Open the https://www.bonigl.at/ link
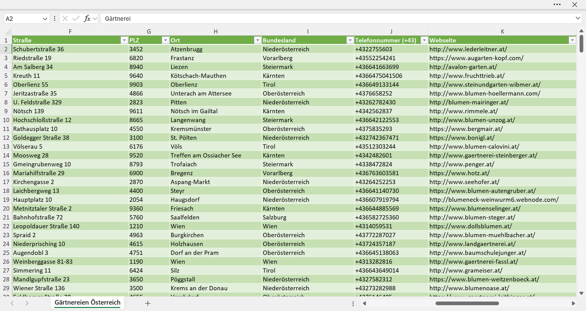The height and width of the screenshot is (311, 586). coord(462,138)
